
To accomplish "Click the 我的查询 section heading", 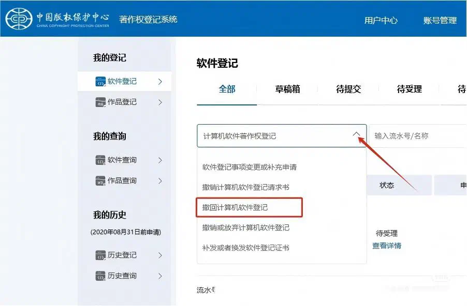I will tap(110, 136).
